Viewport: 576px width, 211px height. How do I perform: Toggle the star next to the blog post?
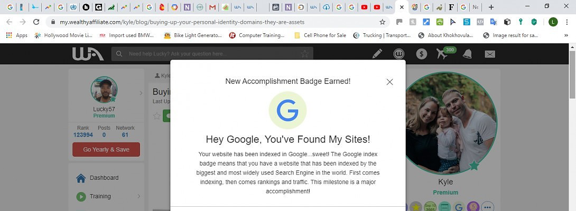156,116
